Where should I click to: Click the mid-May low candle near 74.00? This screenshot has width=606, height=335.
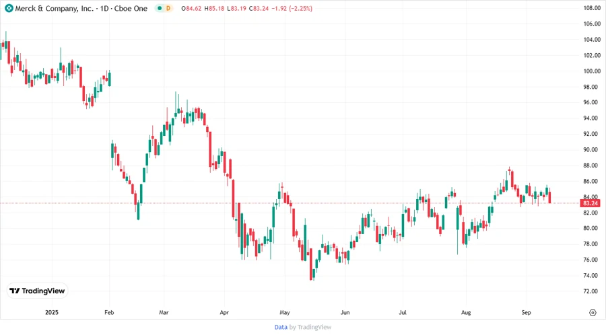coord(310,265)
